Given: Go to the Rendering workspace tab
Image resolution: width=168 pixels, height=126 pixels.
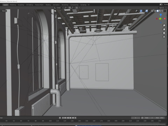Looking at the screenshot, I should pyautogui.click(x=65, y=5).
